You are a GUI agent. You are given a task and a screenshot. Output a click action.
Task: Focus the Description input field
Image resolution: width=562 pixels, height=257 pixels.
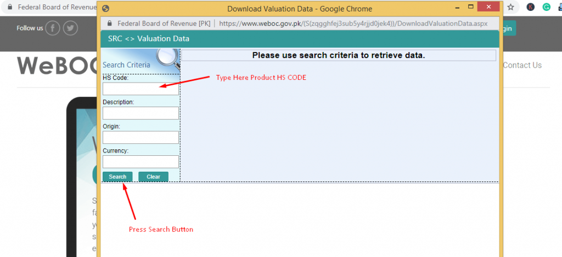pos(140,113)
